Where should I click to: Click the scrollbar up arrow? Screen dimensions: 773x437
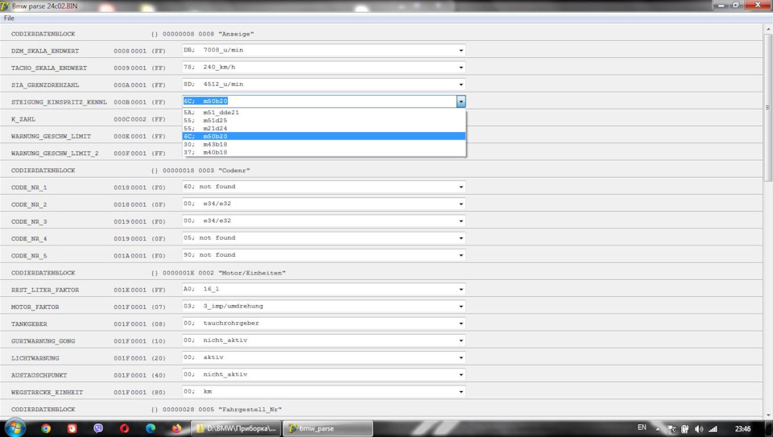(x=767, y=29)
